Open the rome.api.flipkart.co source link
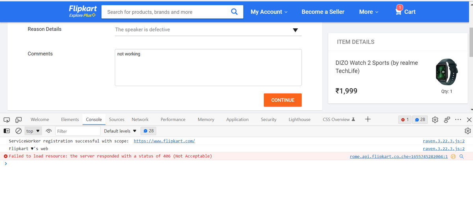The image size is (473, 207). click(x=399, y=156)
